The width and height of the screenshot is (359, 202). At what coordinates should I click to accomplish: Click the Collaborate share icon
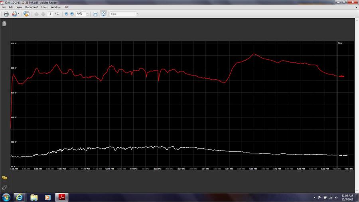[26, 14]
